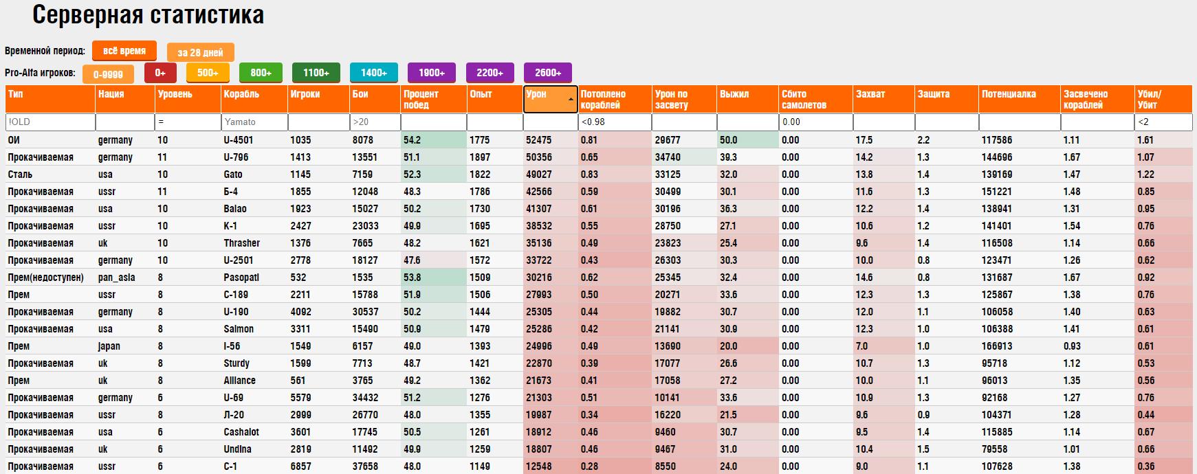Sort table by 'Нация' column header
This screenshot has width=1197, height=474.
(125, 99)
